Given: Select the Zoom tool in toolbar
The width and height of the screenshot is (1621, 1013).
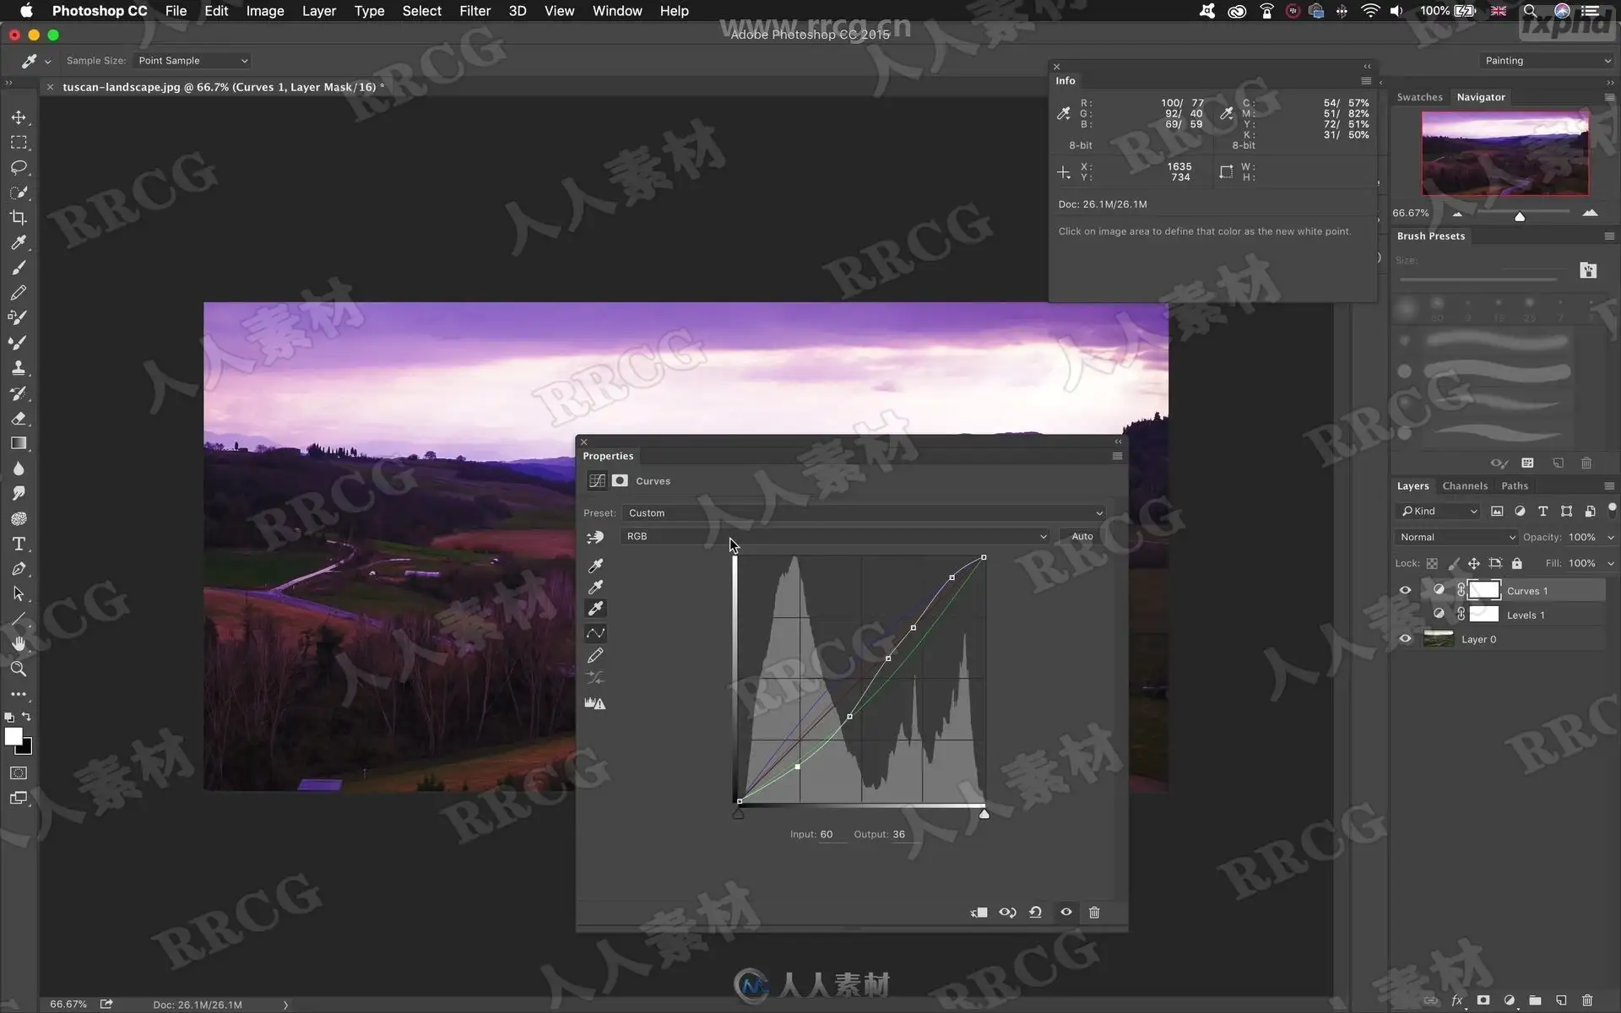Looking at the screenshot, I should click(19, 669).
